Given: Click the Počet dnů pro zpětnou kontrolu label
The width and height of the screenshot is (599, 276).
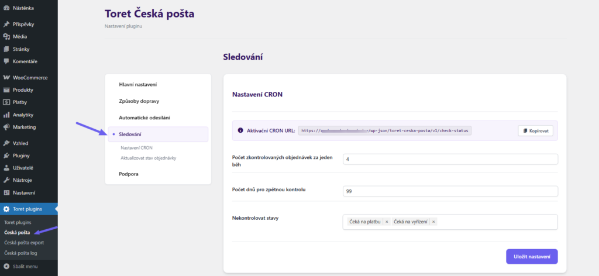Looking at the screenshot, I should click(x=269, y=189).
